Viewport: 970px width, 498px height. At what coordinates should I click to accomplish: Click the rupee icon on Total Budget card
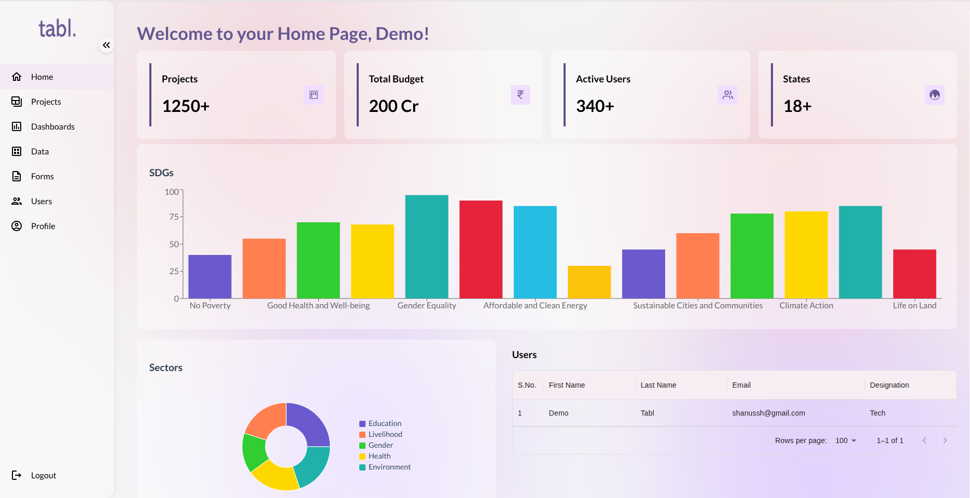[x=520, y=95]
